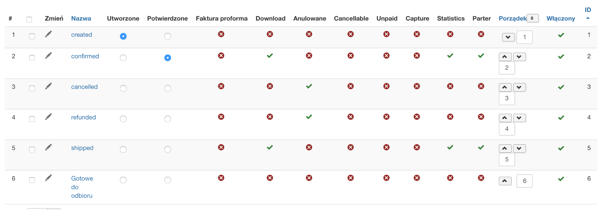Click the pencil edit icon for created row

(48, 34)
